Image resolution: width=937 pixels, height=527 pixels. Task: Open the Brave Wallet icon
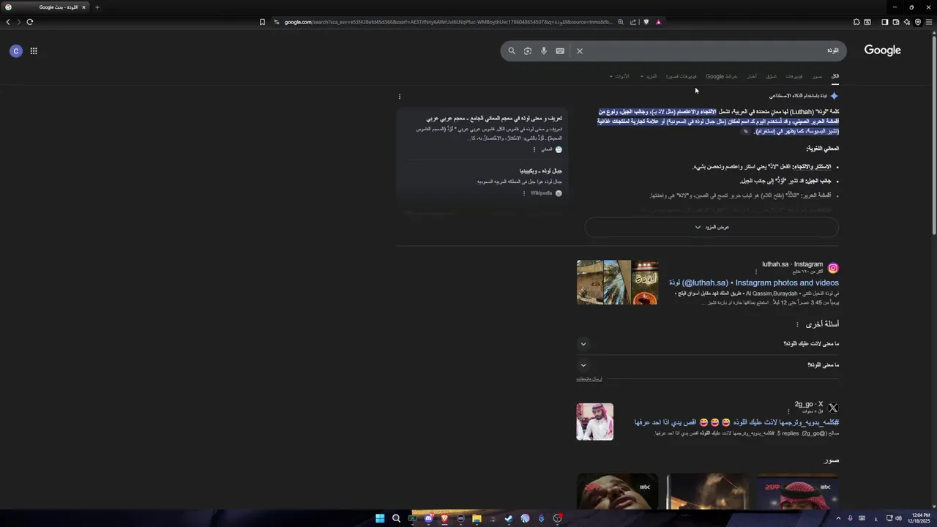click(895, 22)
